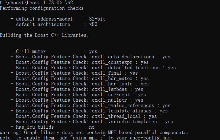The height and width of the screenshot is (140, 220).
Task: Click the "cxx11_hdr_mutex" text
Action: (112, 78)
